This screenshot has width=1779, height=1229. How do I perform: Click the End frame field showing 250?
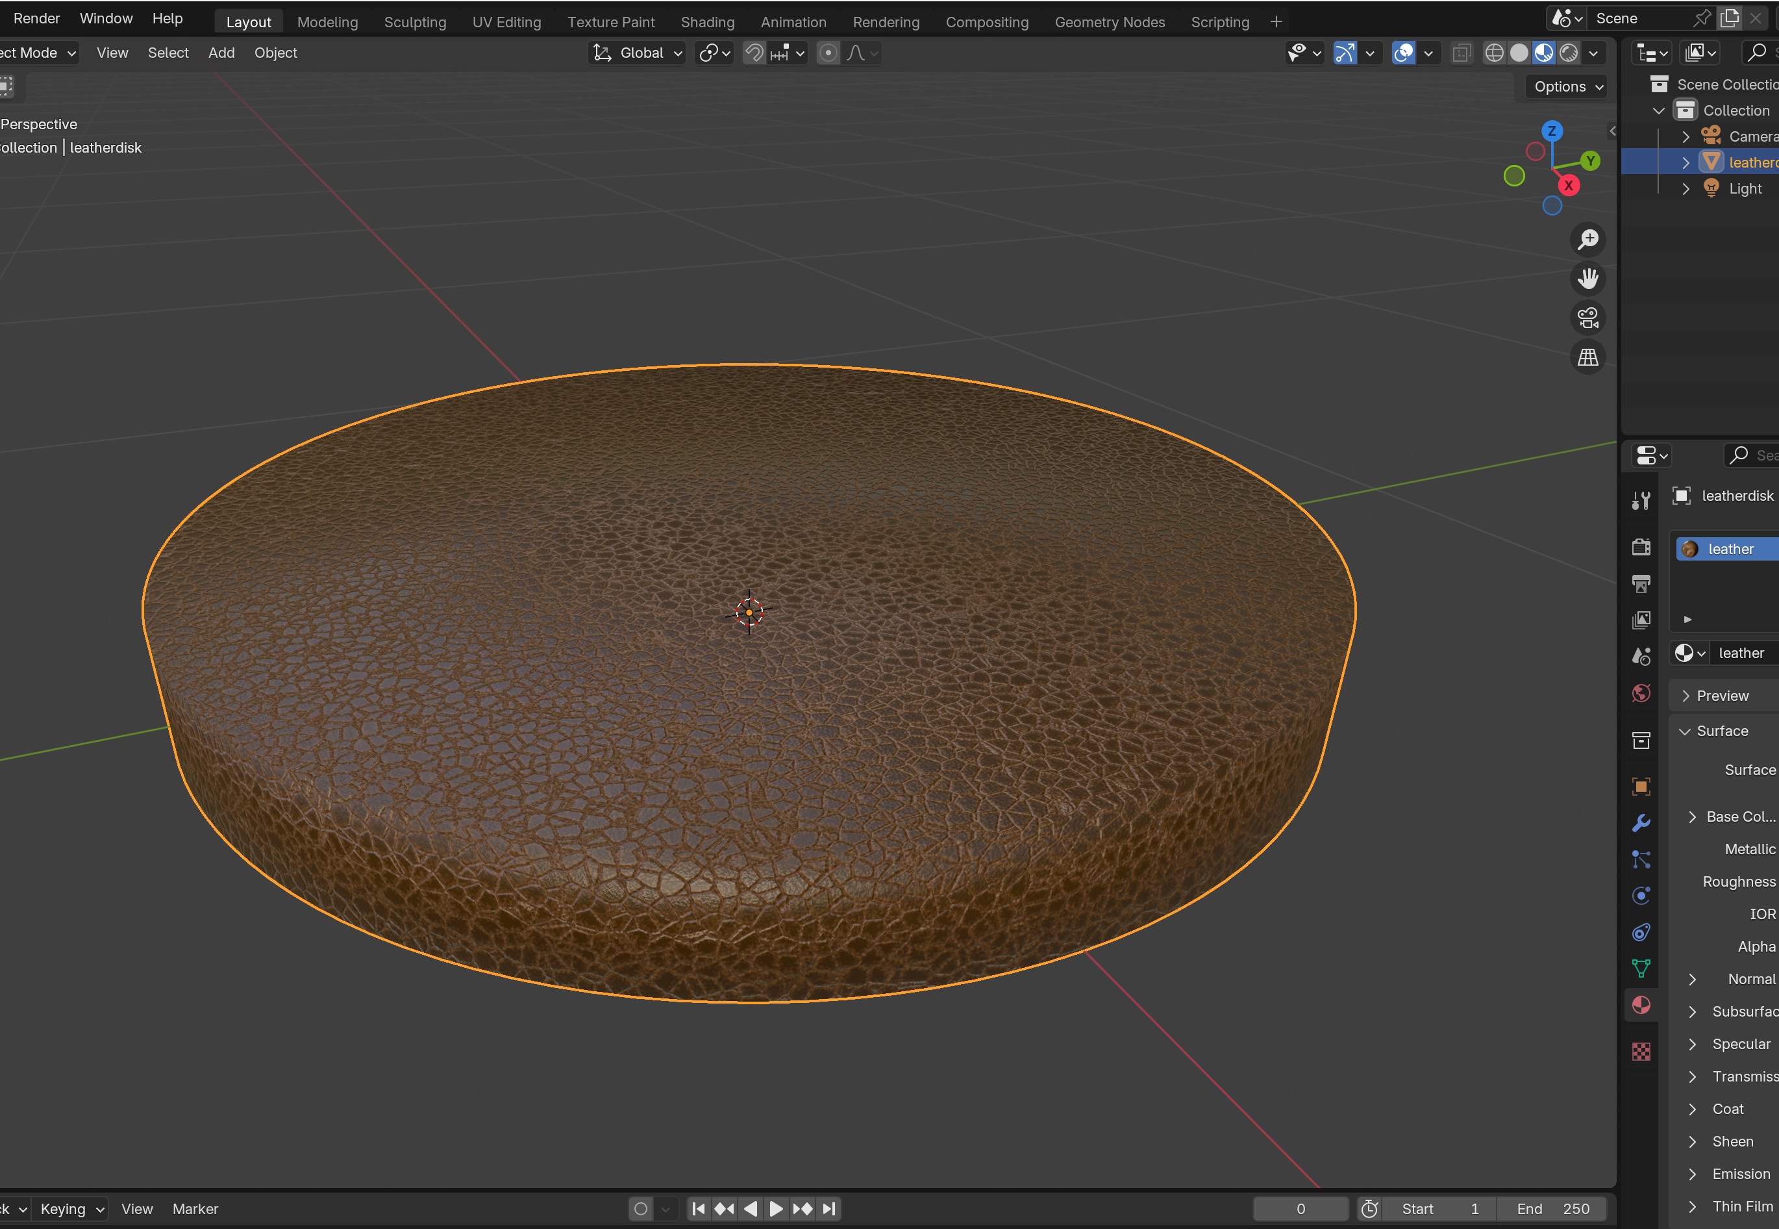1552,1209
